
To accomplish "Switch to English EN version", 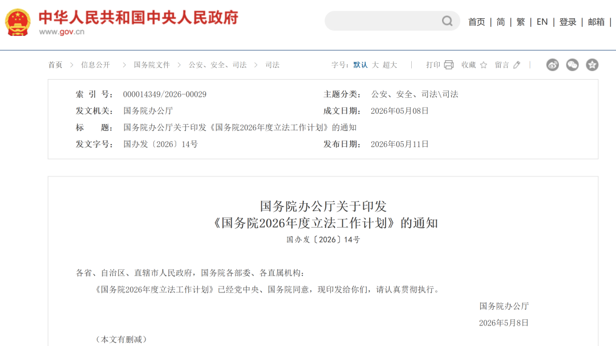I will click(x=542, y=22).
